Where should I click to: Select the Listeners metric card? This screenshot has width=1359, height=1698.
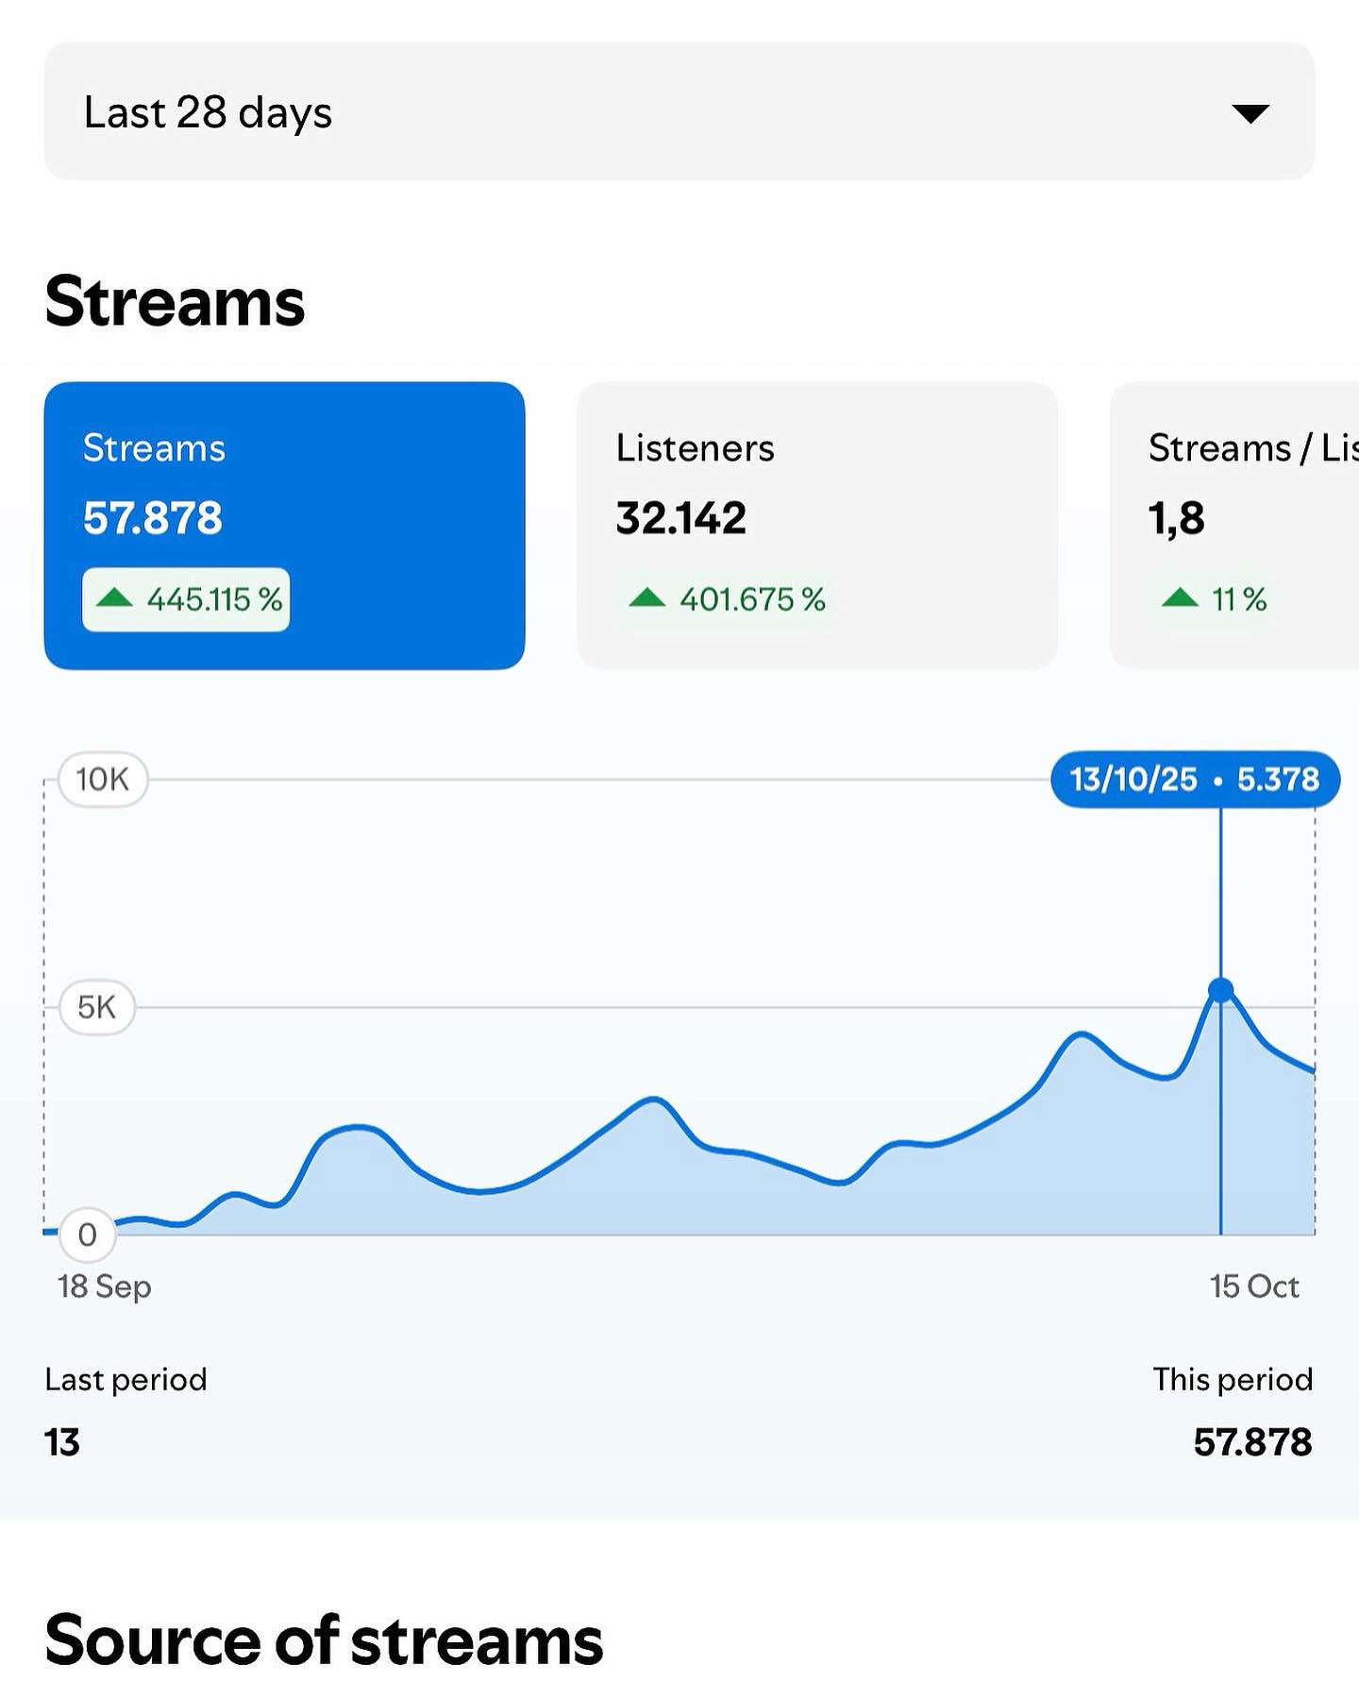pyautogui.click(x=817, y=526)
